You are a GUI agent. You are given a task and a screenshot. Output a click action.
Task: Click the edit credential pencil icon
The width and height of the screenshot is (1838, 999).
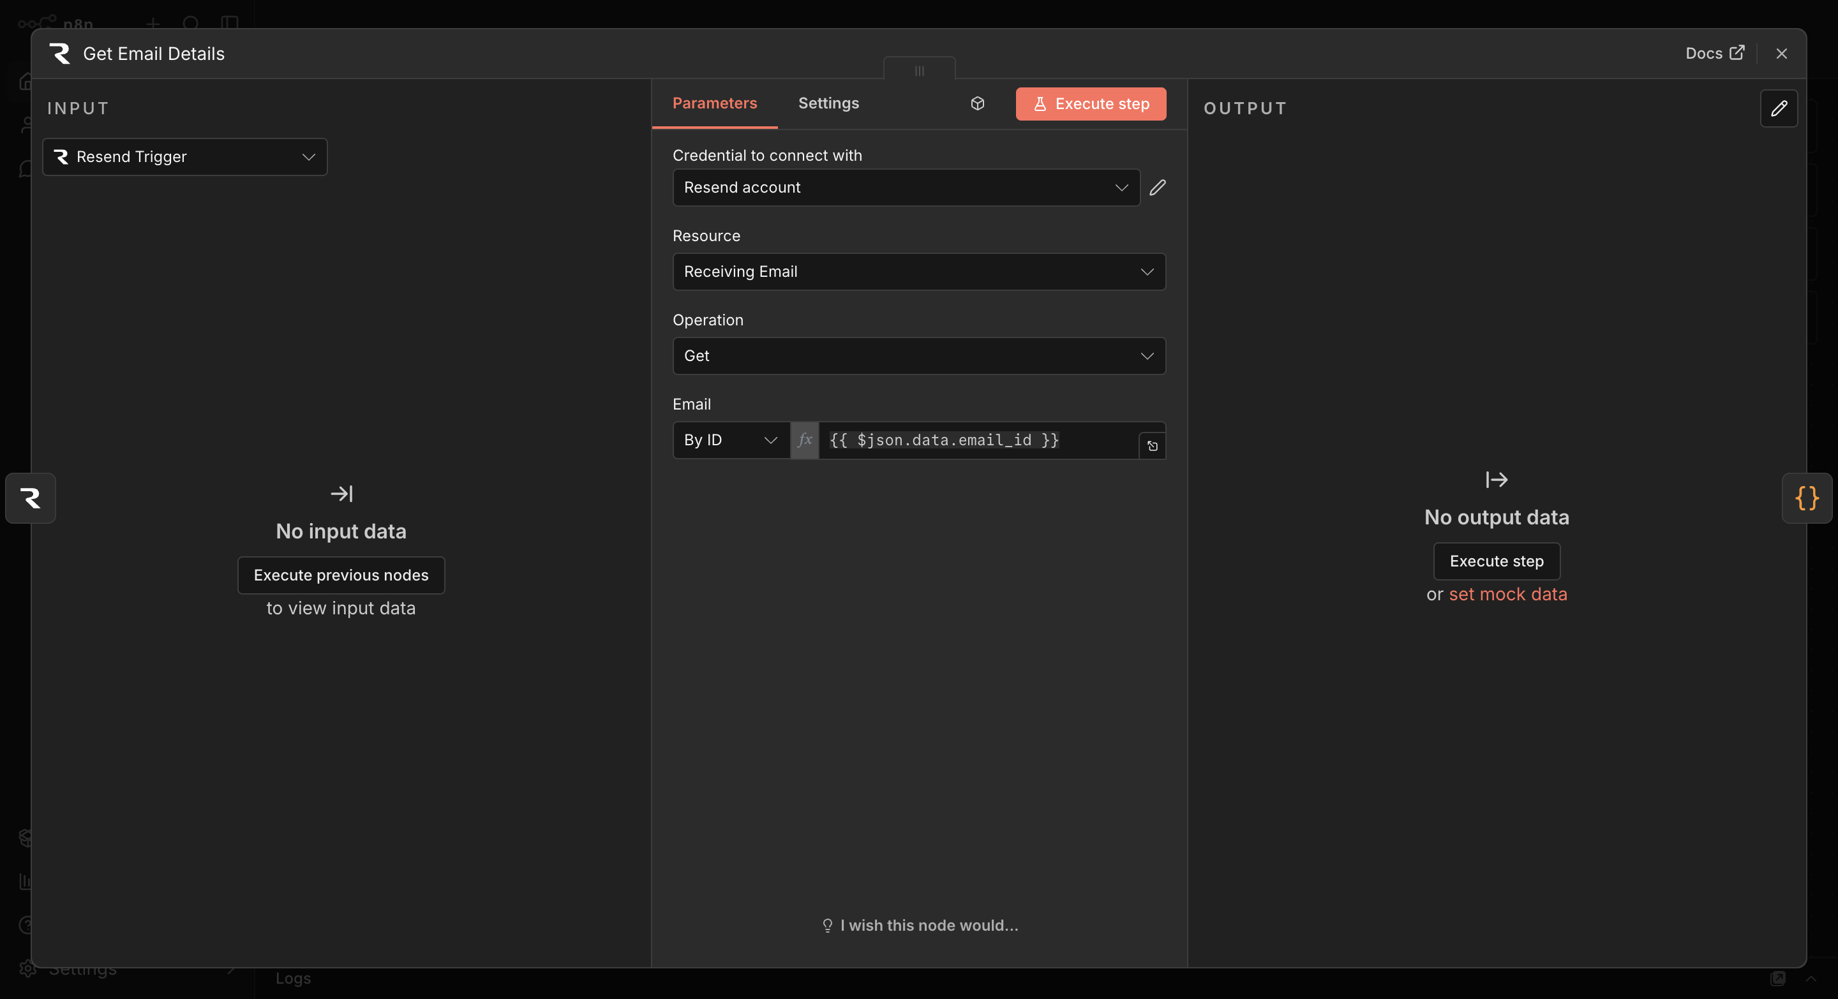(1157, 188)
